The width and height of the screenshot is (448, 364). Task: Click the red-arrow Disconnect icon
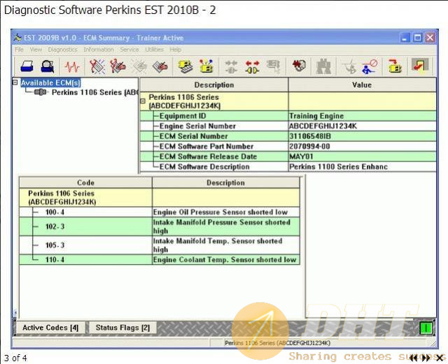click(252, 67)
